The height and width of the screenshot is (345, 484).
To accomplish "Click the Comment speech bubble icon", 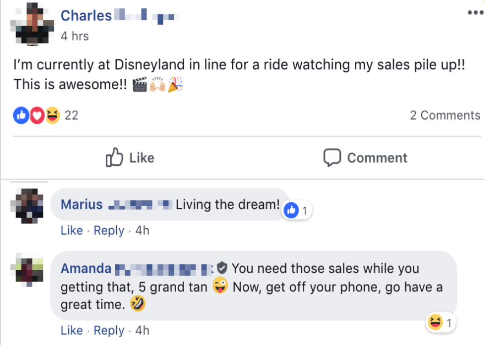I will [332, 158].
